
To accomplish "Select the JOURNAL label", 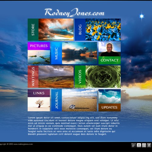I will point(57,100).
